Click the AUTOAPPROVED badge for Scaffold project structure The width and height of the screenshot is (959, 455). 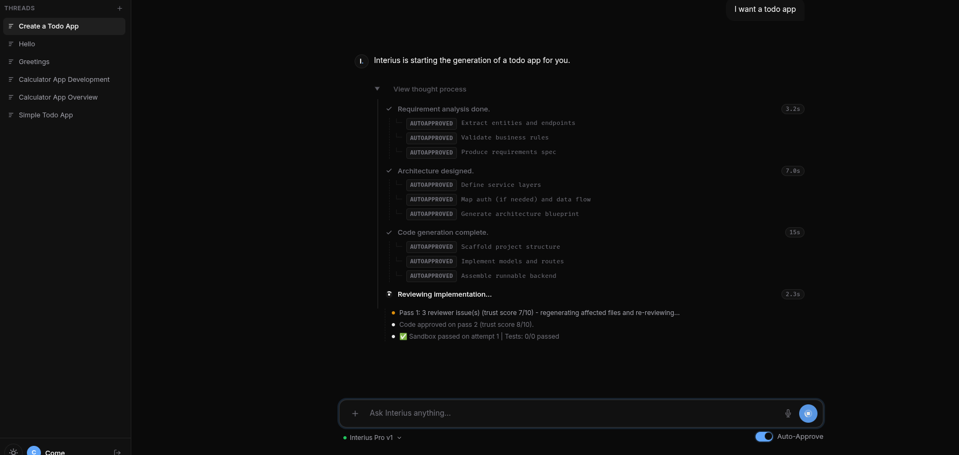point(431,247)
